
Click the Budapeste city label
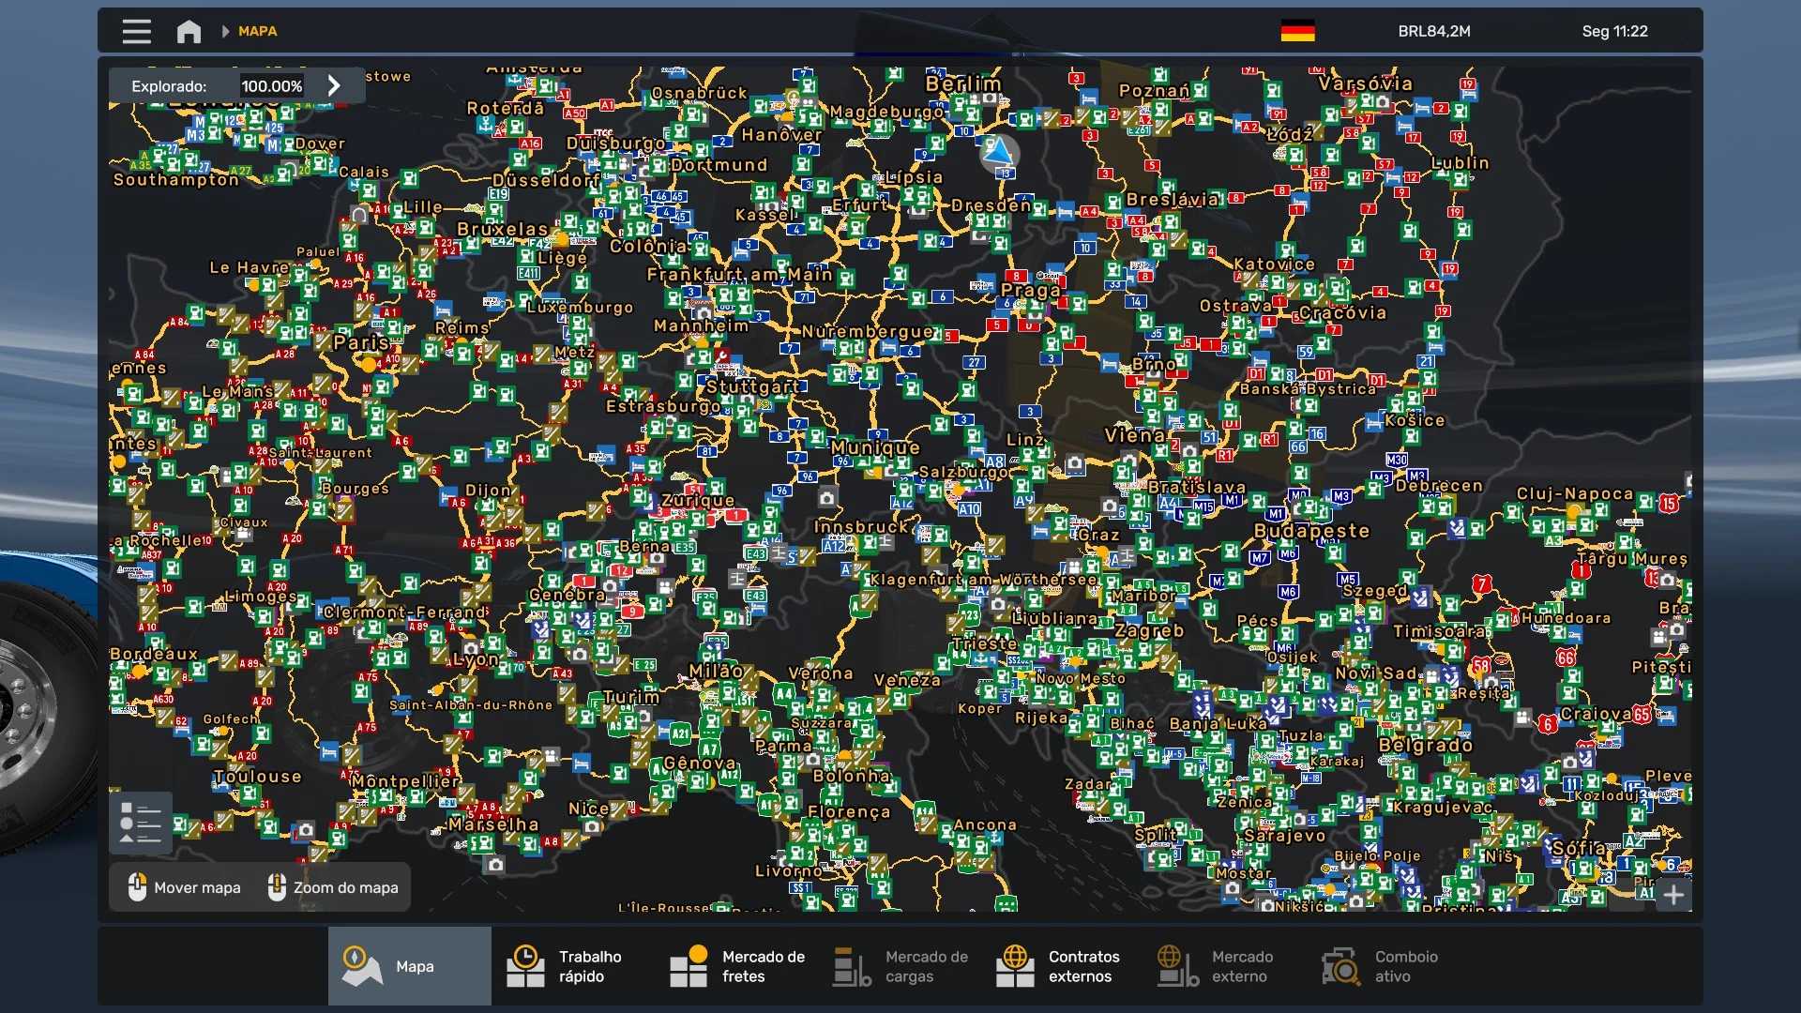pos(1311,531)
